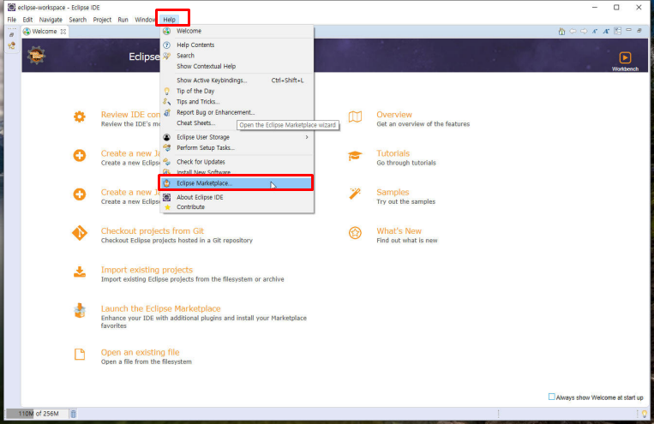Click Checkout projects from Git link
Screen dimensions: 654x424
tap(153, 231)
